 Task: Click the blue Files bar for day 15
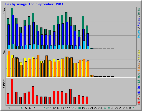tap(67, 33)
